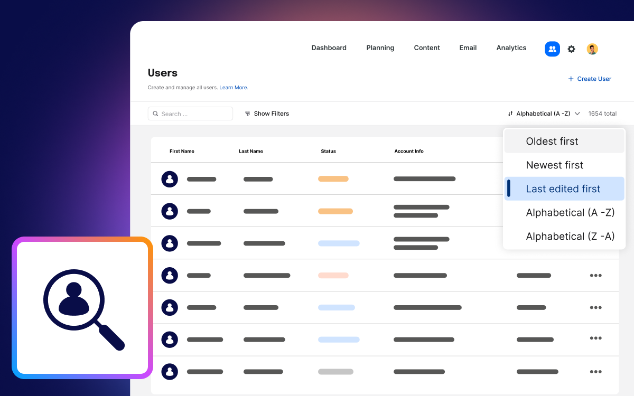
Task: Click the Account Info column header
Action: [x=409, y=152]
